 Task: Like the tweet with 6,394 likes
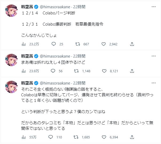point(104,137)
